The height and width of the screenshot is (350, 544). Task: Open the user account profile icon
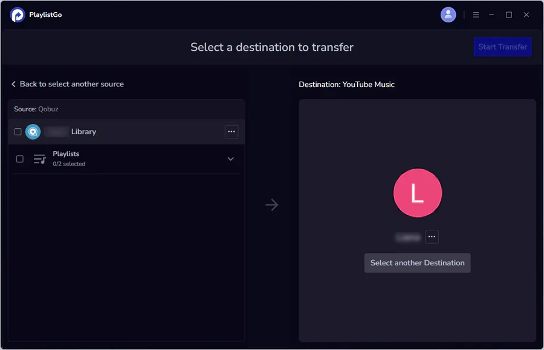click(448, 15)
